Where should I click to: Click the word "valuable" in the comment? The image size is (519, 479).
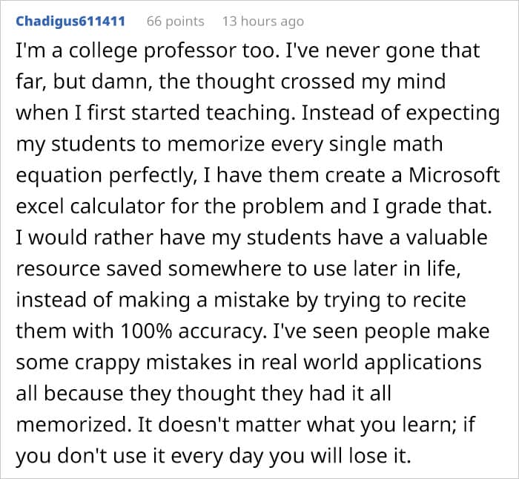(438, 238)
